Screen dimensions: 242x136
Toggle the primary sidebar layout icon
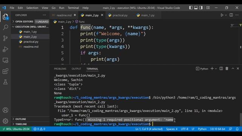[191, 8]
